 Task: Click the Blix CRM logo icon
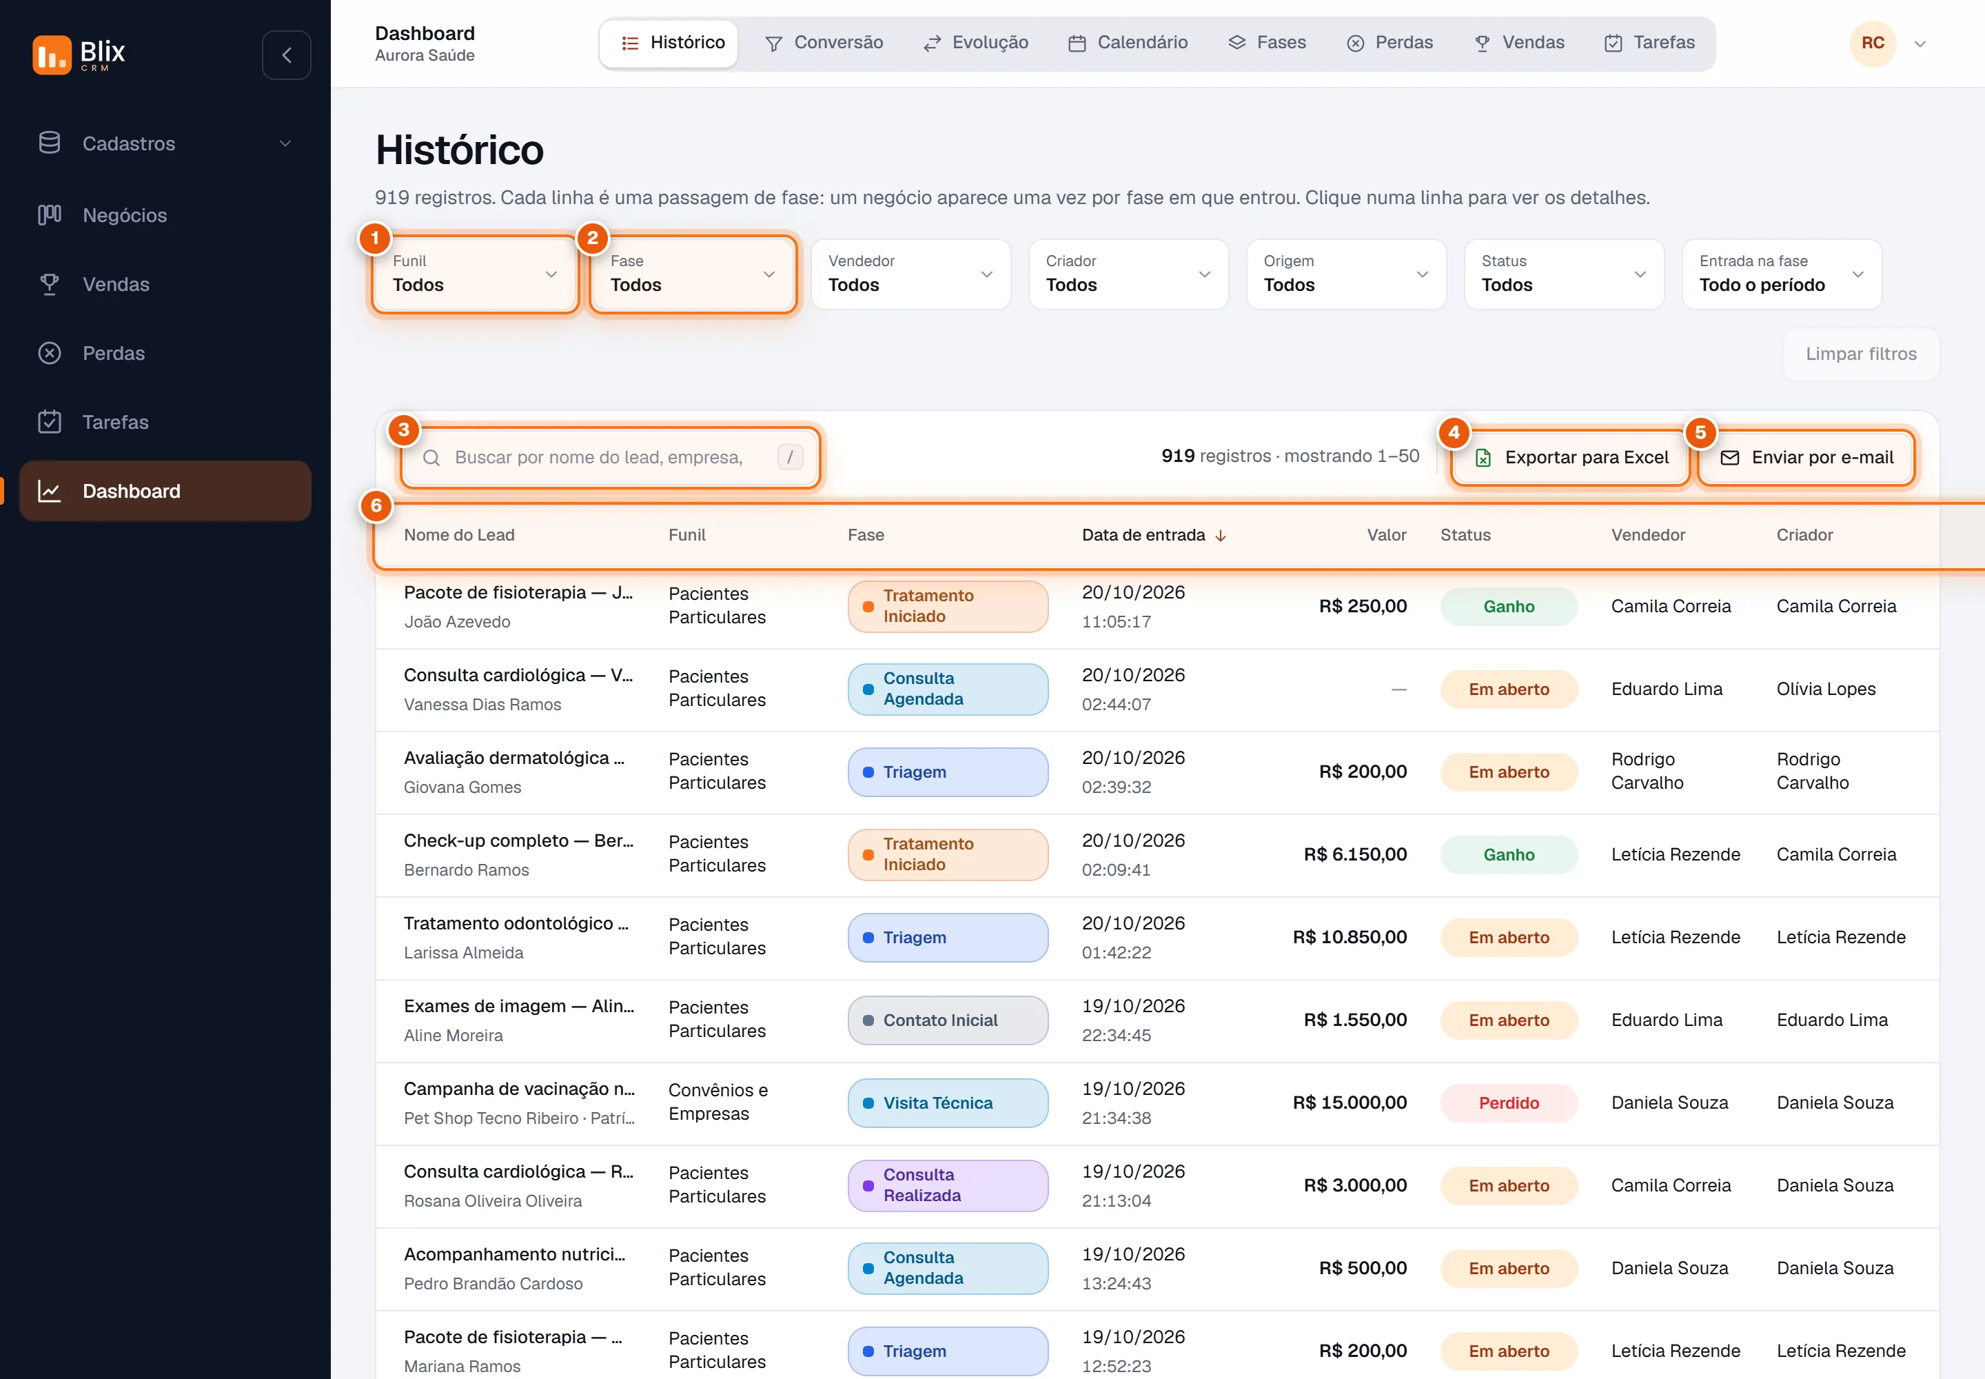[52, 54]
